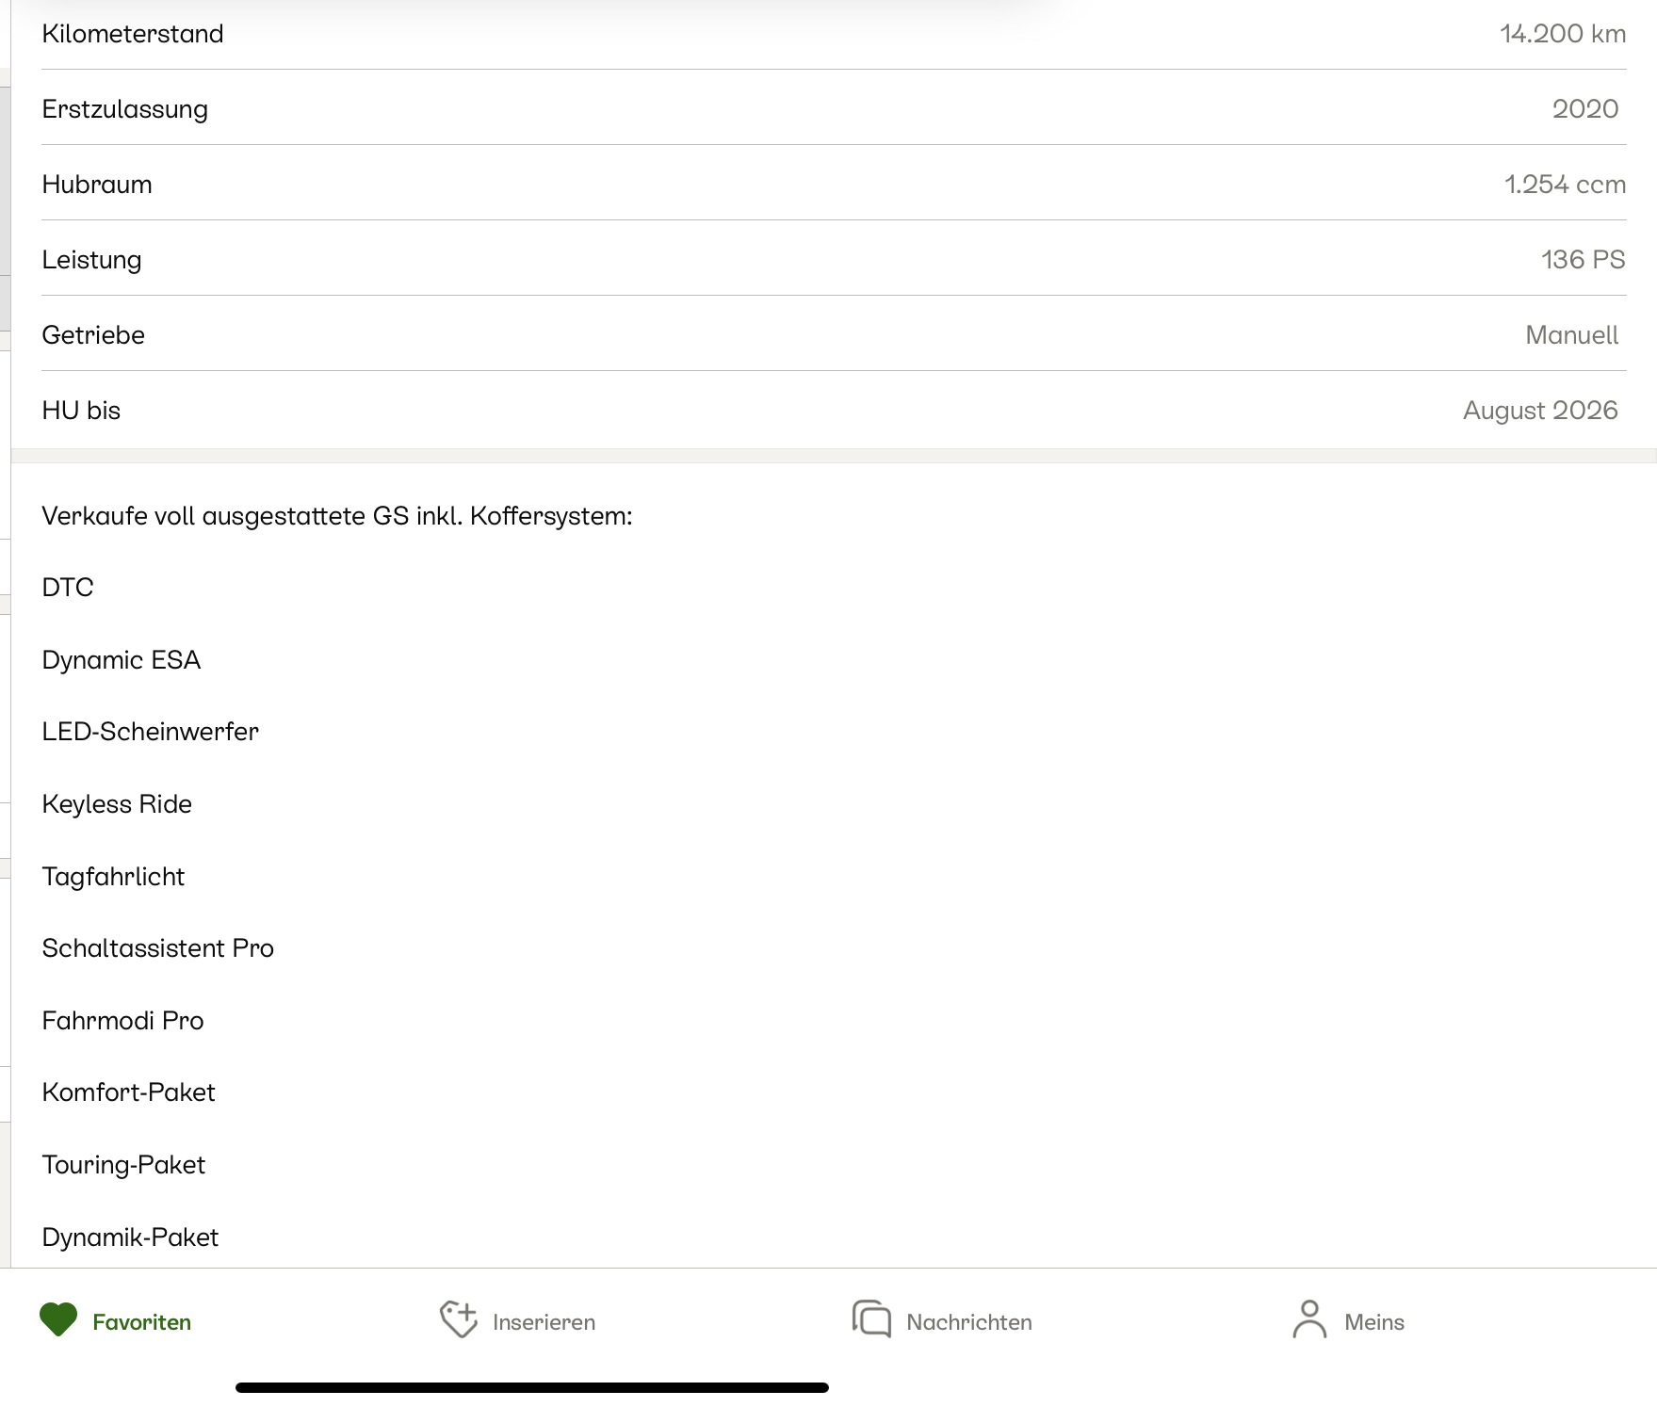The width and height of the screenshot is (1657, 1407).
Task: Go to the Meins tab label
Action: tap(1374, 1322)
